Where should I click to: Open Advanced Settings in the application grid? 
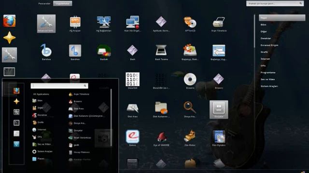(46, 24)
